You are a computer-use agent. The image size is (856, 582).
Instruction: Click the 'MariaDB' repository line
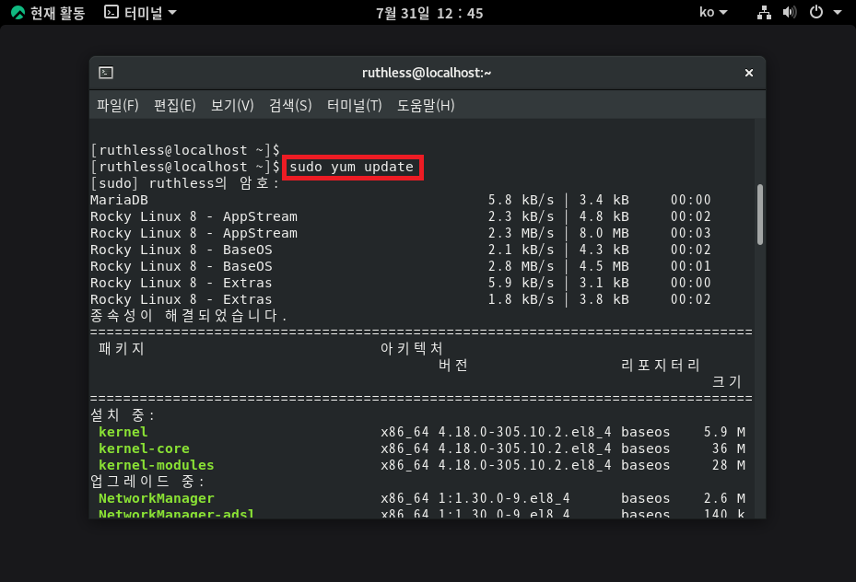click(401, 200)
